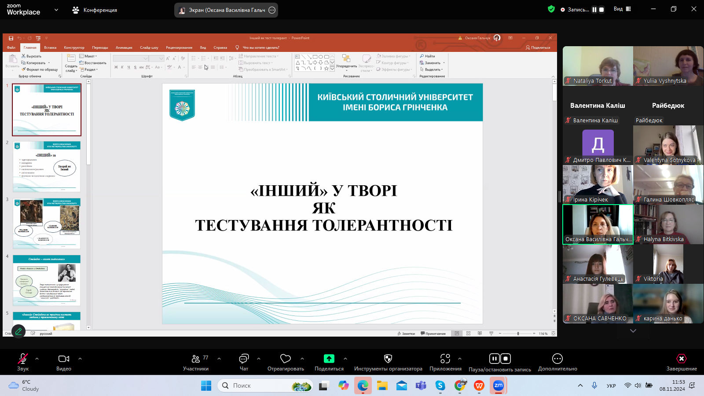Open the Zoom Chat panel
The height and width of the screenshot is (396, 704).
(244, 362)
